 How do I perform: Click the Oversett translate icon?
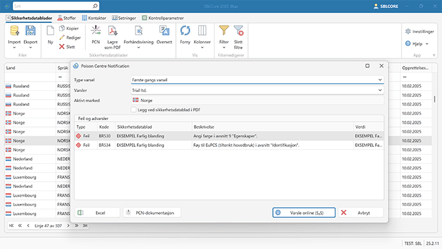[164, 30]
